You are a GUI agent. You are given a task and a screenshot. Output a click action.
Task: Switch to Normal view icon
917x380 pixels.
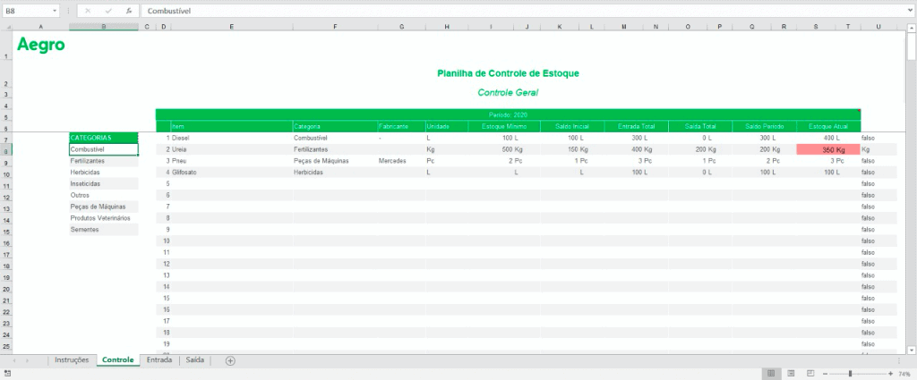[x=769, y=373]
